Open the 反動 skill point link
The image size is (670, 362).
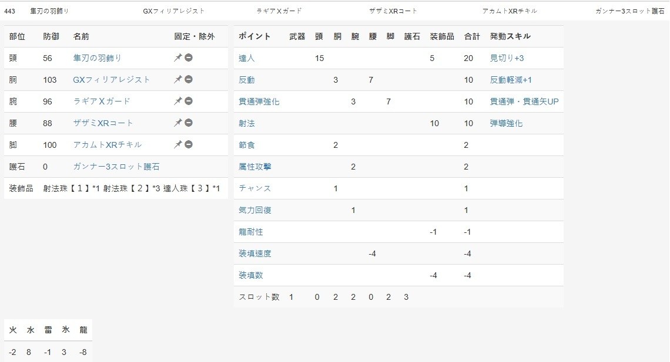pyautogui.click(x=247, y=80)
